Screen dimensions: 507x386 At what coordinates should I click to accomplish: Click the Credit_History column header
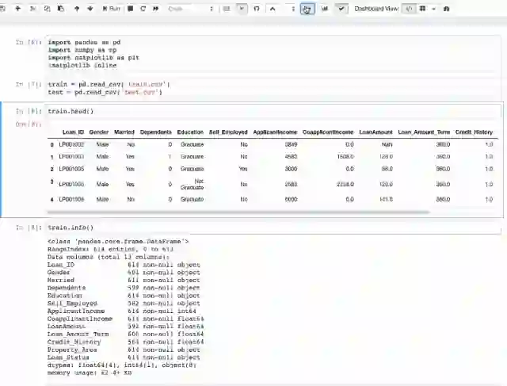(x=474, y=132)
